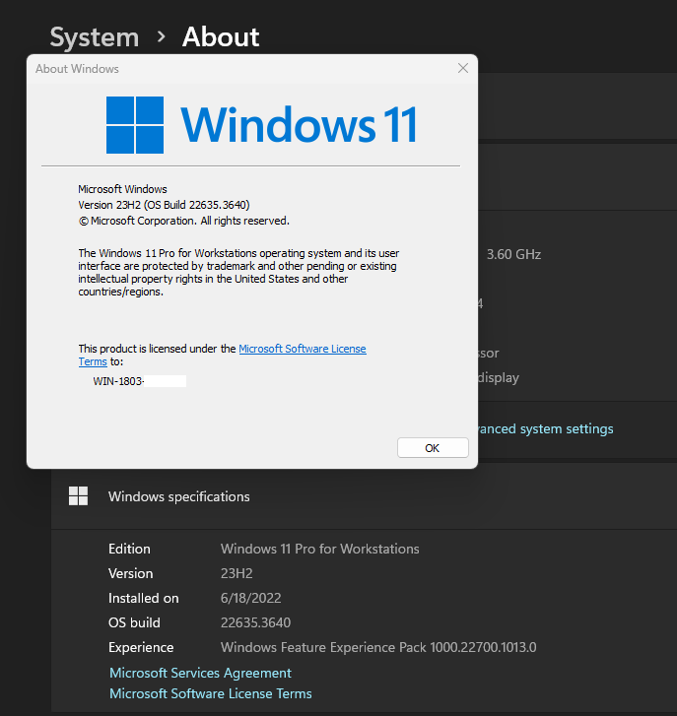Select the Installed on date 6/18/2022

pyautogui.click(x=250, y=598)
